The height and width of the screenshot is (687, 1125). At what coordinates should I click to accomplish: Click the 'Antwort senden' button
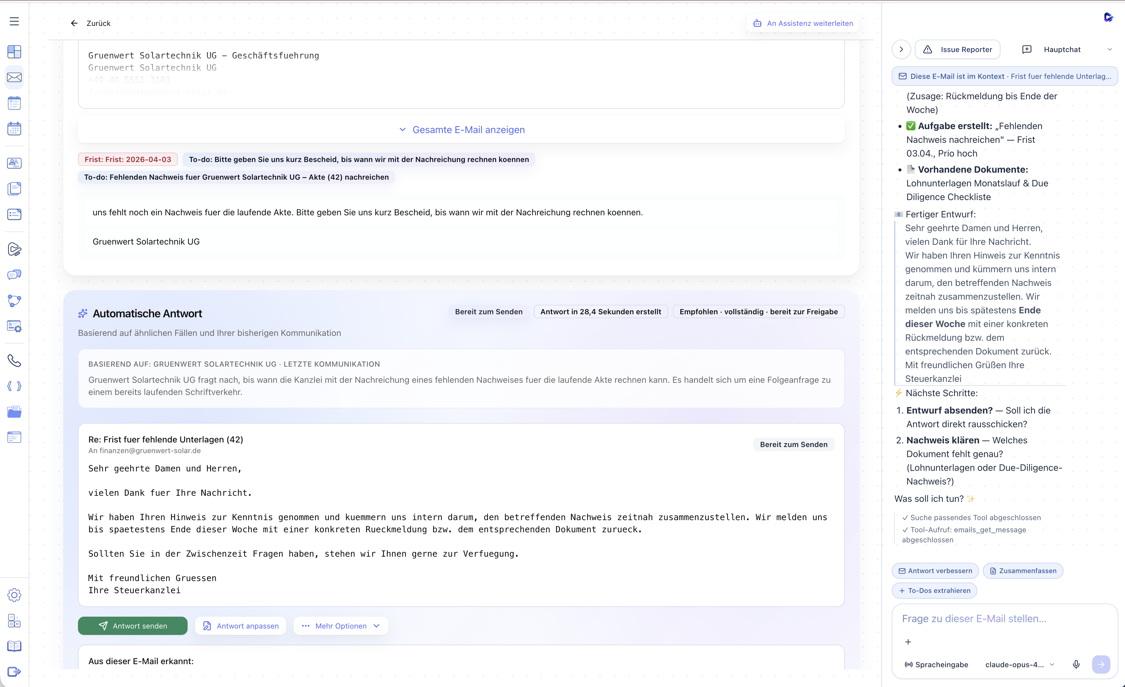(132, 625)
